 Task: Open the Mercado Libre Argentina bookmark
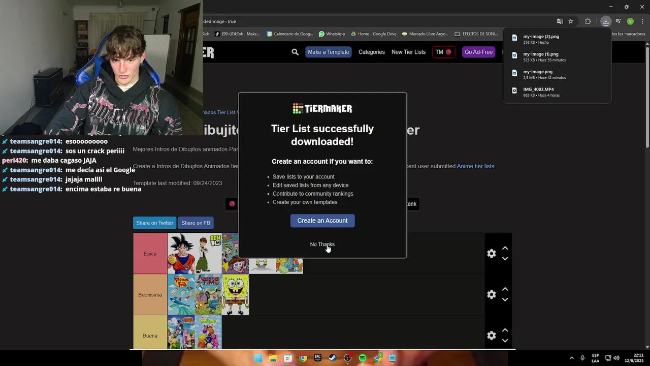tap(425, 34)
